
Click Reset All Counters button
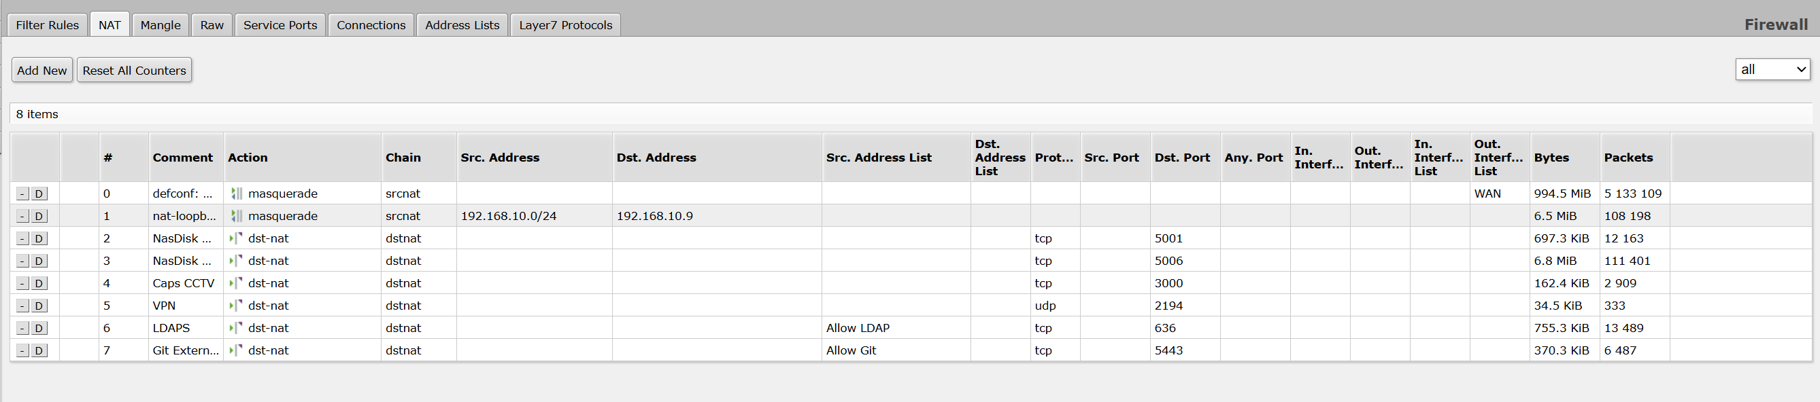[134, 70]
